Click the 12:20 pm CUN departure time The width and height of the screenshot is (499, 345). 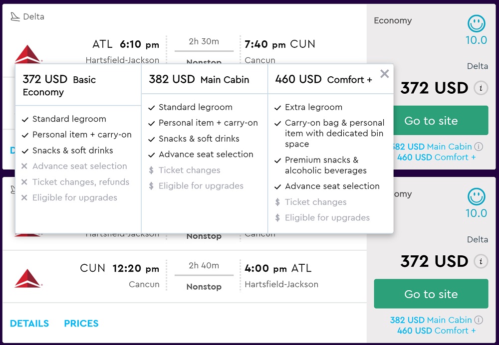(136, 269)
